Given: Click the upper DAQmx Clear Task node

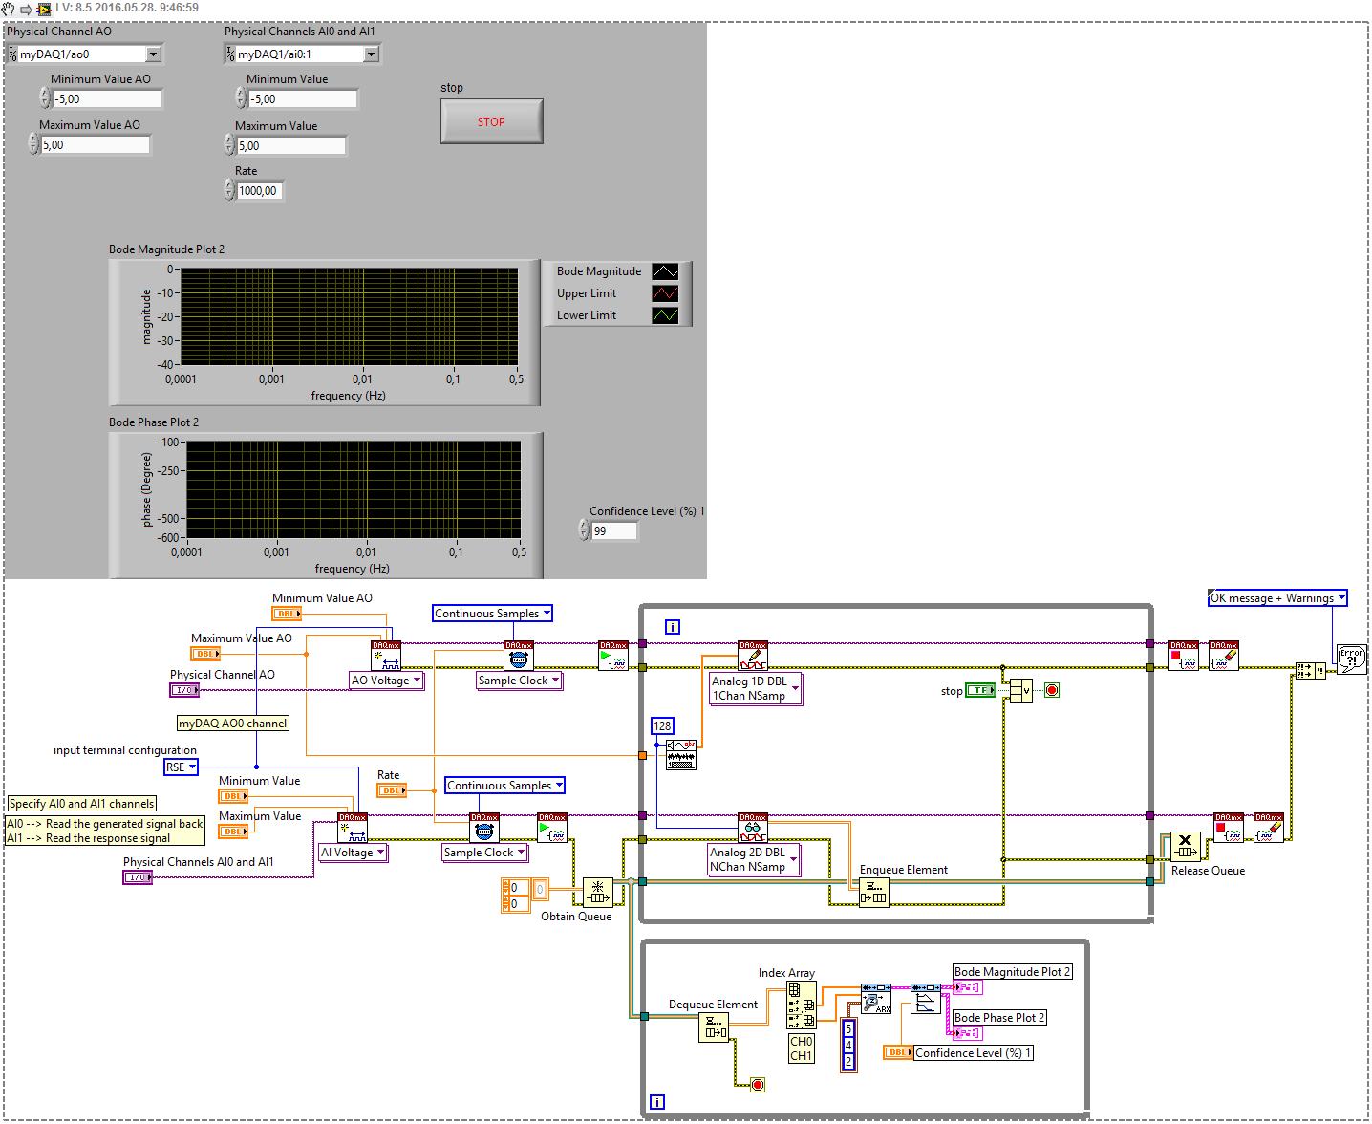Looking at the screenshot, I should pyautogui.click(x=1224, y=656).
